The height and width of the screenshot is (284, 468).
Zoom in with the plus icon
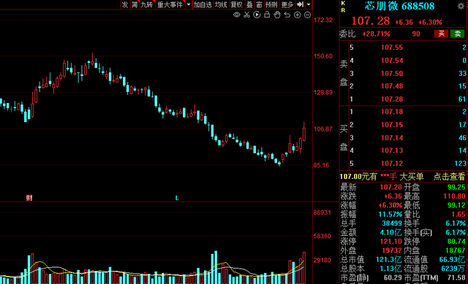(x=298, y=15)
